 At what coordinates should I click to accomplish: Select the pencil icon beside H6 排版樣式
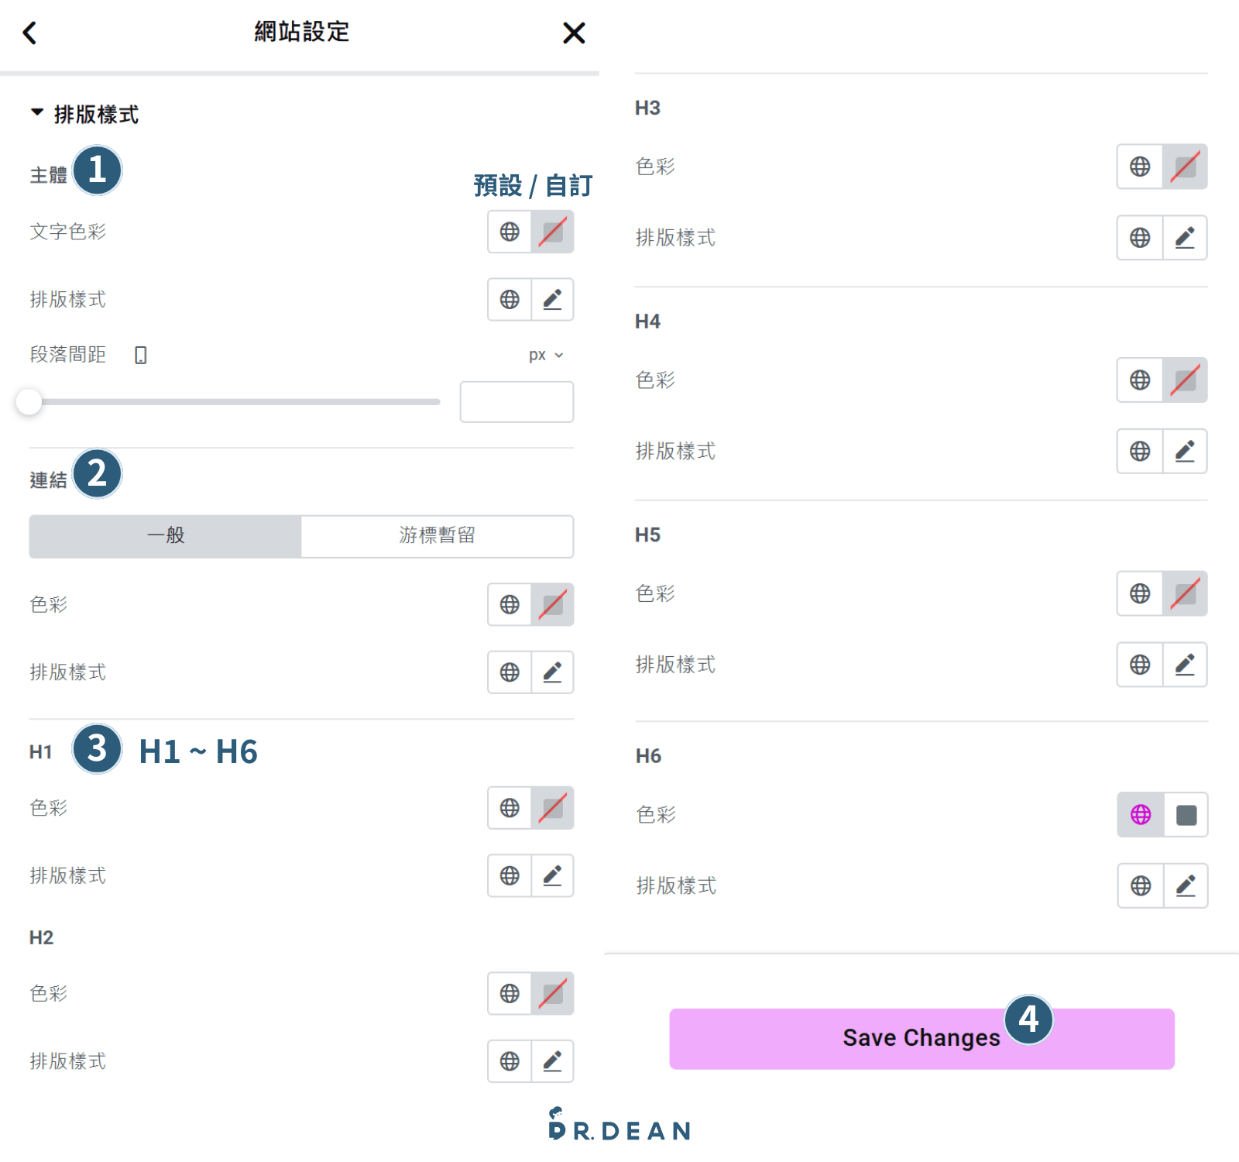point(1185,885)
